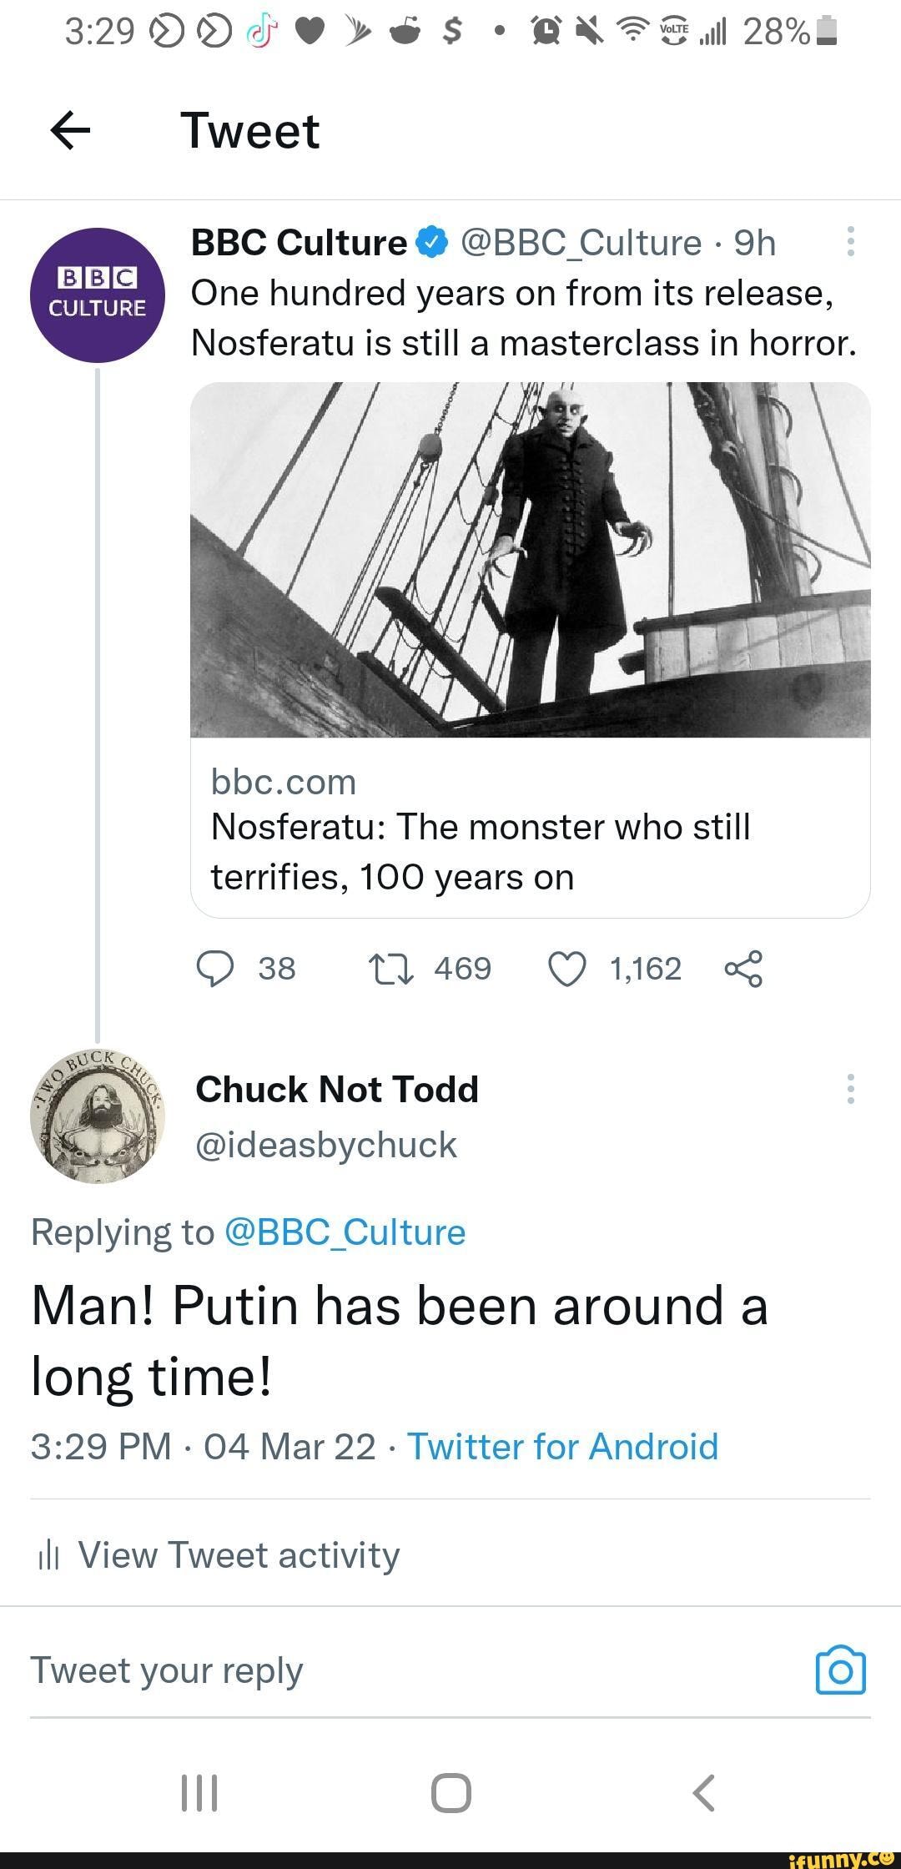The image size is (901, 1869).
Task: Tap the @BBC_Culture mention in reply
Action: click(x=345, y=1232)
